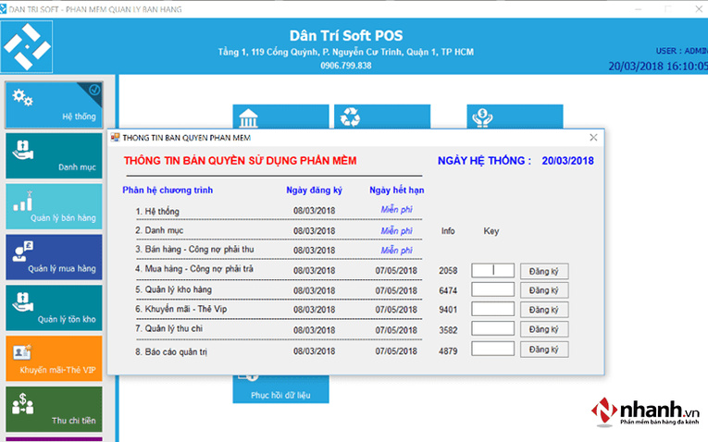708x442 pixels.
Task: Open the Danh mục sidebar module
Action: [x=54, y=155]
